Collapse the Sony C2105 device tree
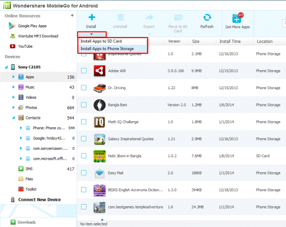286x227 pixels. coord(6,67)
